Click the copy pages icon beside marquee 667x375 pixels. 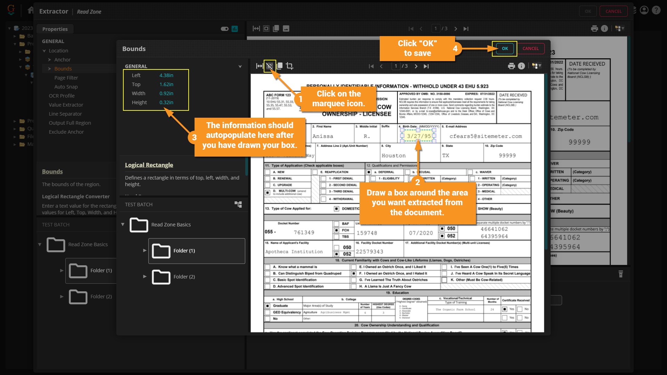[x=280, y=66]
